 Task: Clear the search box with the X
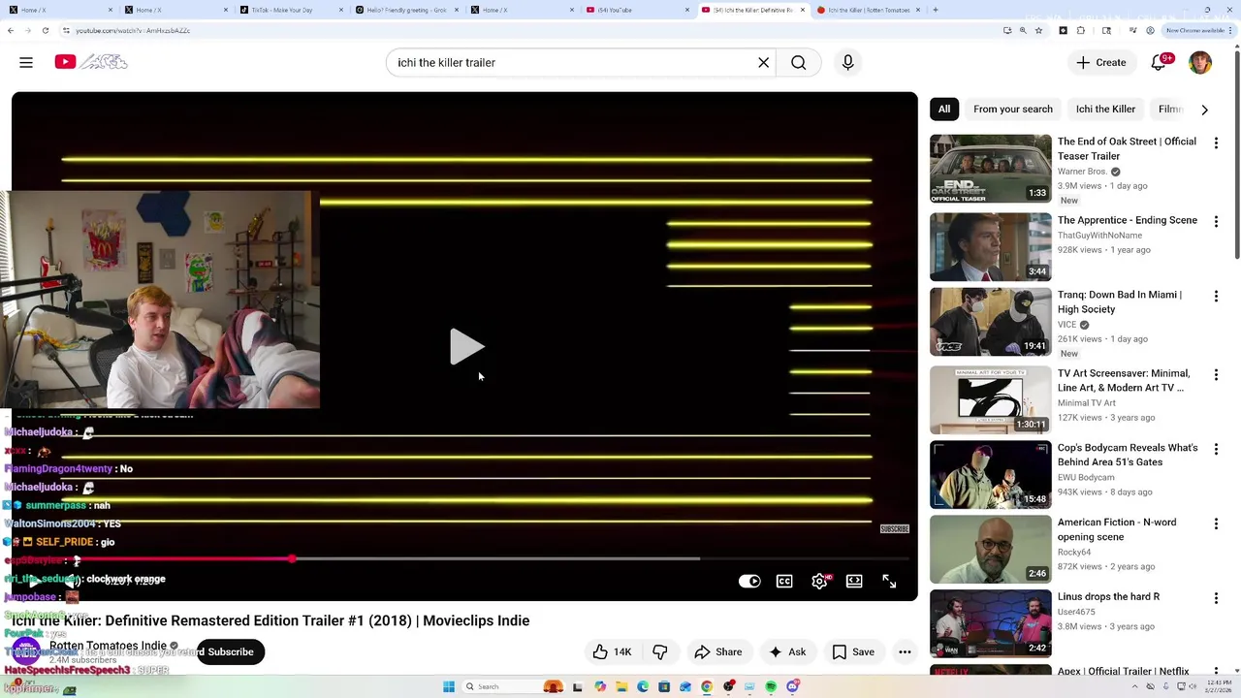click(763, 62)
